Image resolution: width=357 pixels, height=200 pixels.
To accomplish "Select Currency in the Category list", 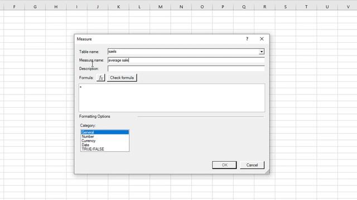I will click(105, 141).
